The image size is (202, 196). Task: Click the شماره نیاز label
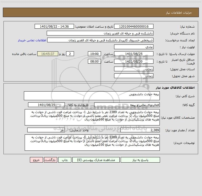coord(187,27)
